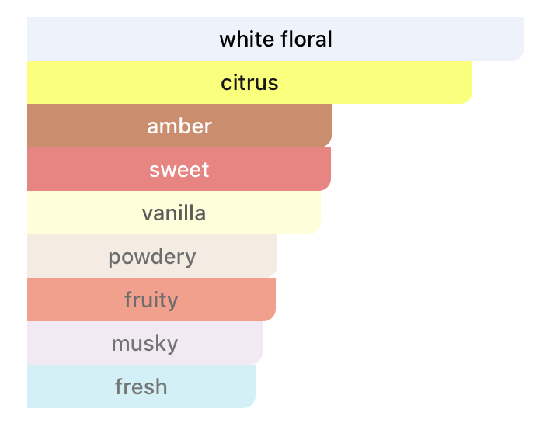This screenshot has width=543, height=426.
Task: Click the "powdery" text label
Action: coord(152,256)
